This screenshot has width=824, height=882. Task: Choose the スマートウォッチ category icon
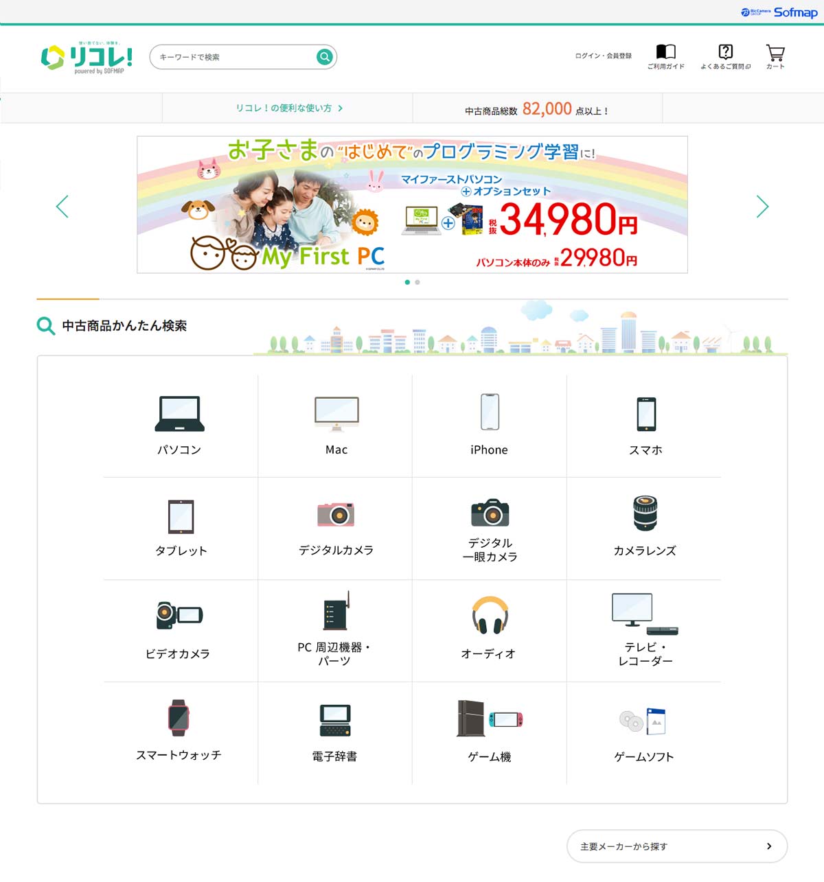pyautogui.click(x=179, y=718)
